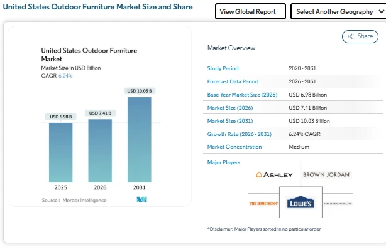Click the Growth Rate (2026 - 2031) label
The width and height of the screenshot is (386, 252).
240,134
